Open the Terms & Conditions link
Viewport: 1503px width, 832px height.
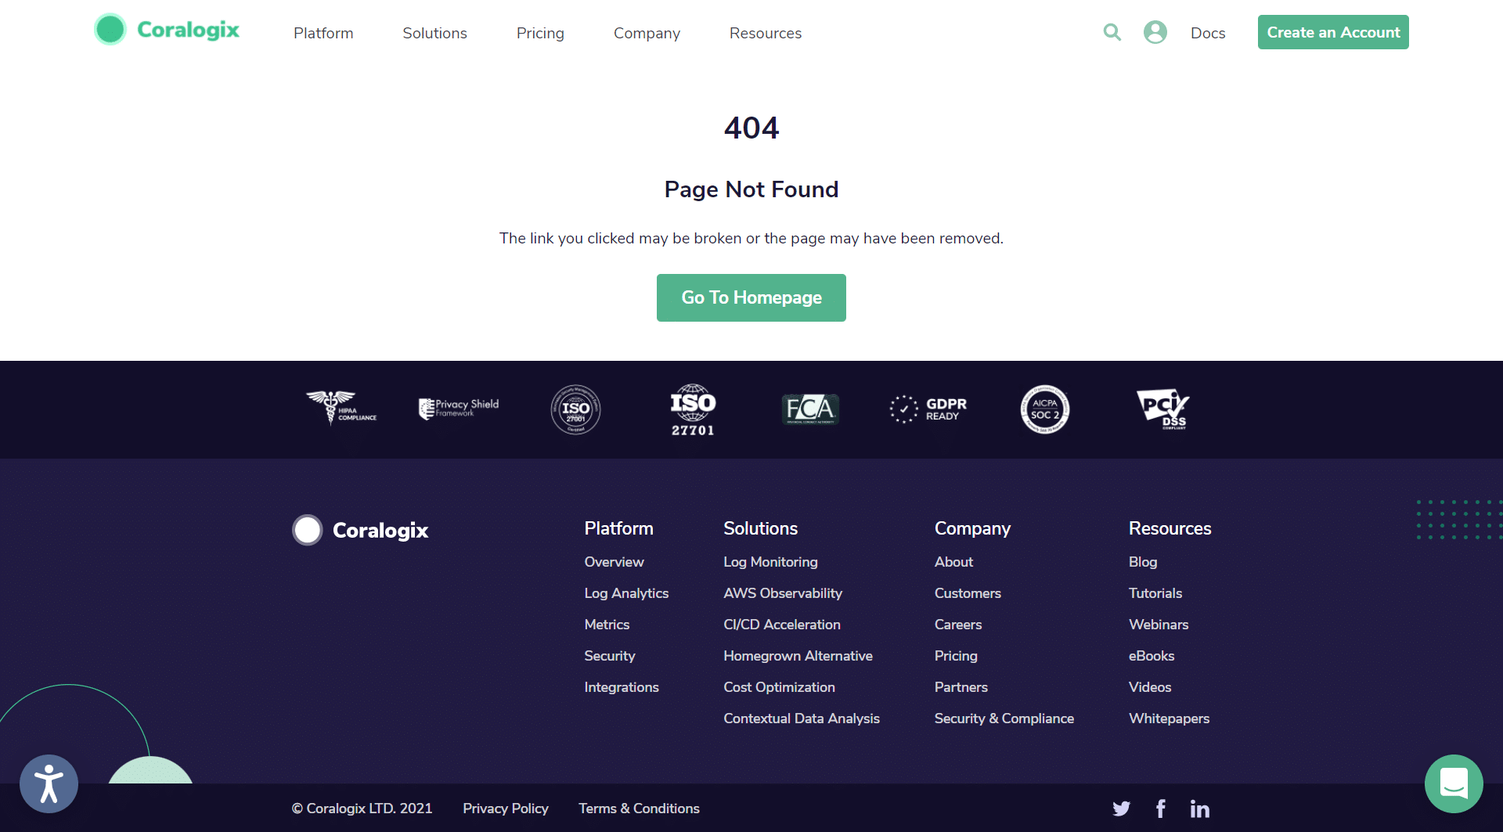point(639,809)
